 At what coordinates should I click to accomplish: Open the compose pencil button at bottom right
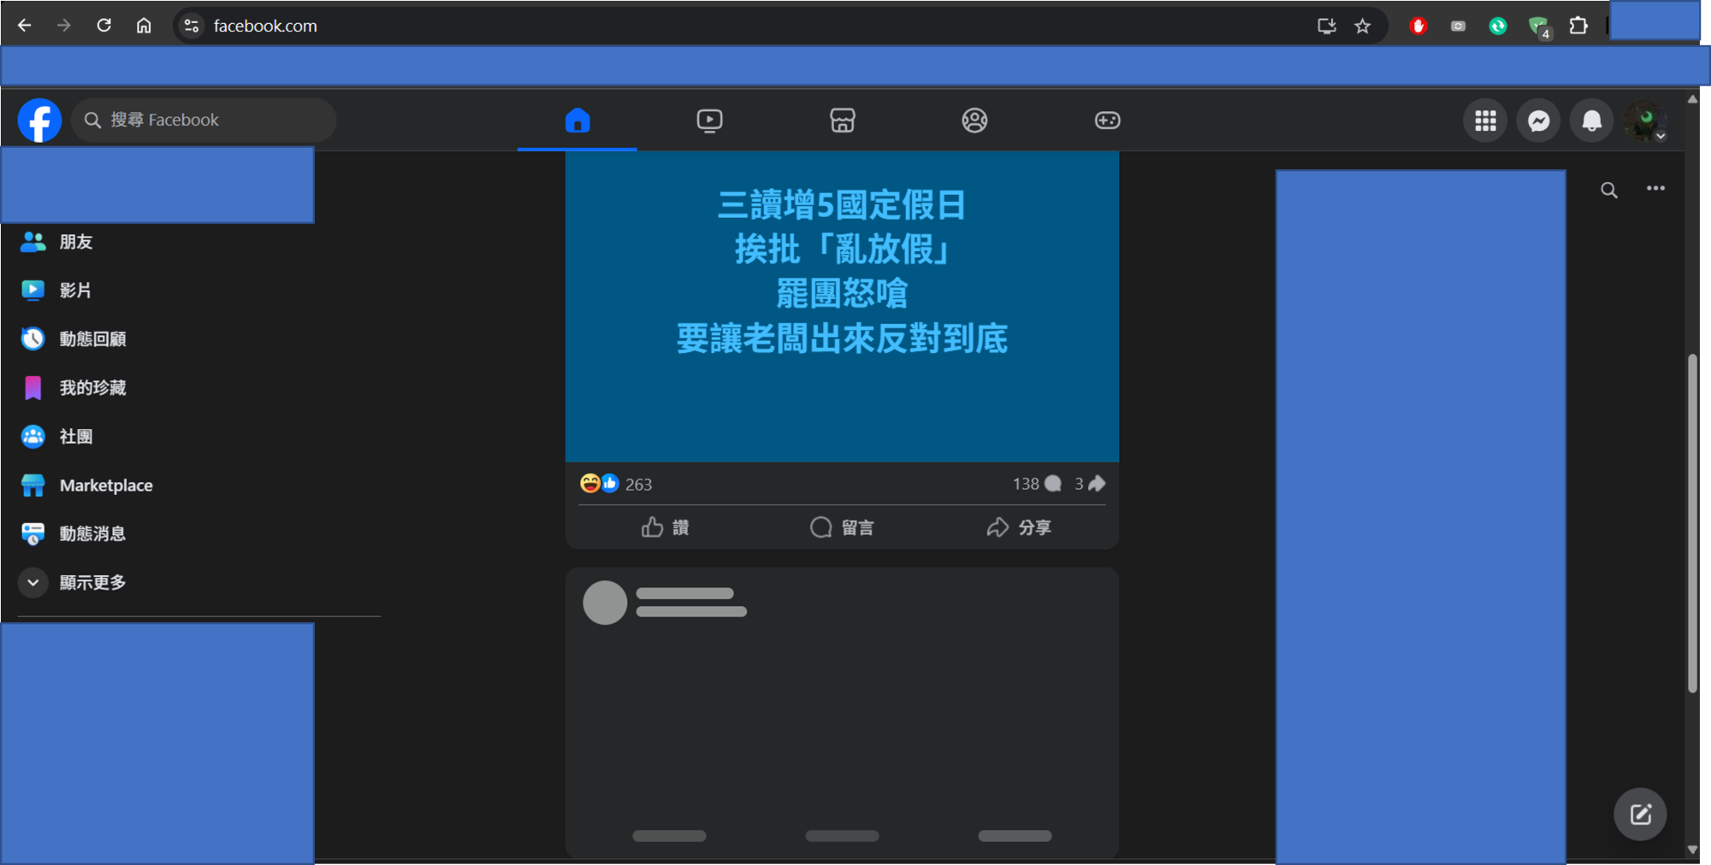tap(1640, 814)
